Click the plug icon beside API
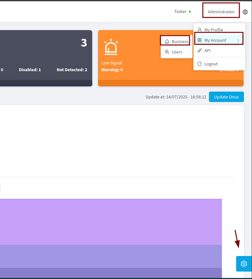Screen dimensions: 252x279 pos(200,51)
